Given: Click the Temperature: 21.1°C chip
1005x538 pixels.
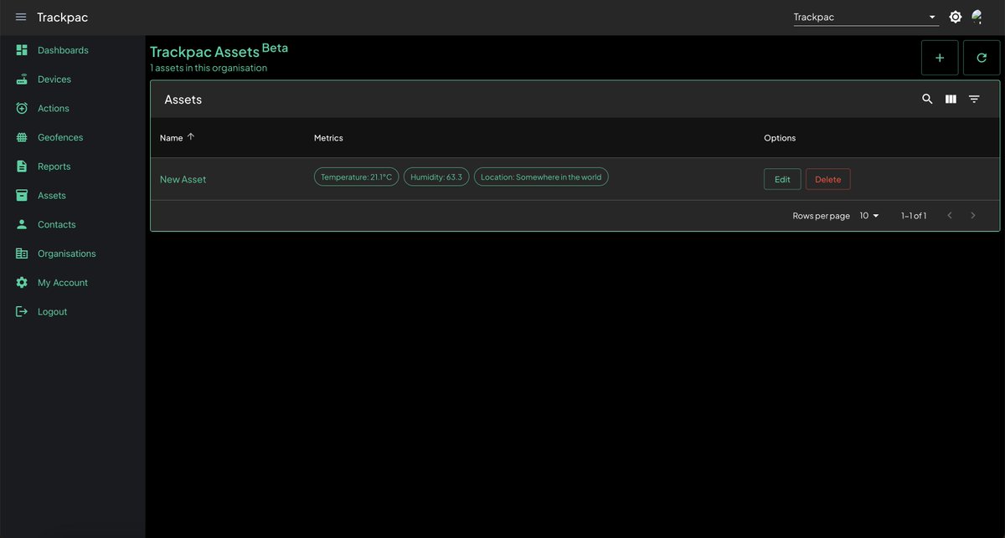Looking at the screenshot, I should (x=357, y=177).
